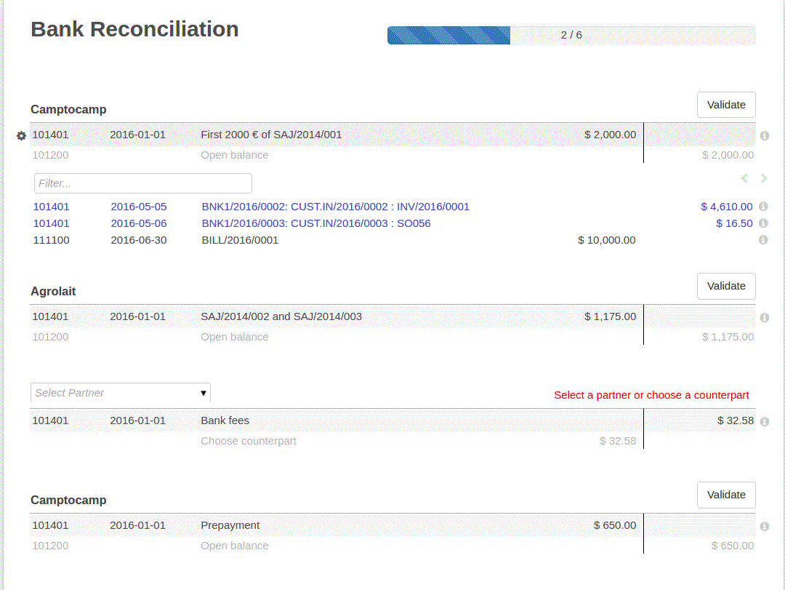Select the BILL/2016/0001 move line

[239, 240]
